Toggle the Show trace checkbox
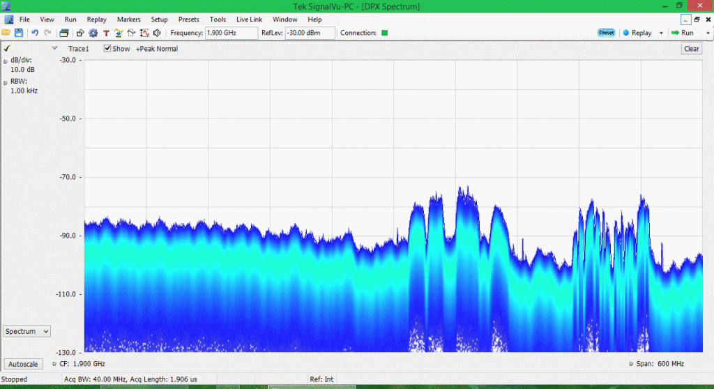714x389 pixels. click(x=107, y=48)
